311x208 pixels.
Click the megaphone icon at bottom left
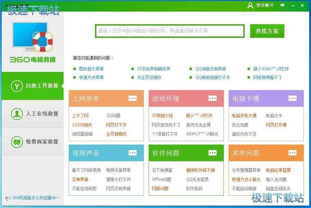pos(8,198)
